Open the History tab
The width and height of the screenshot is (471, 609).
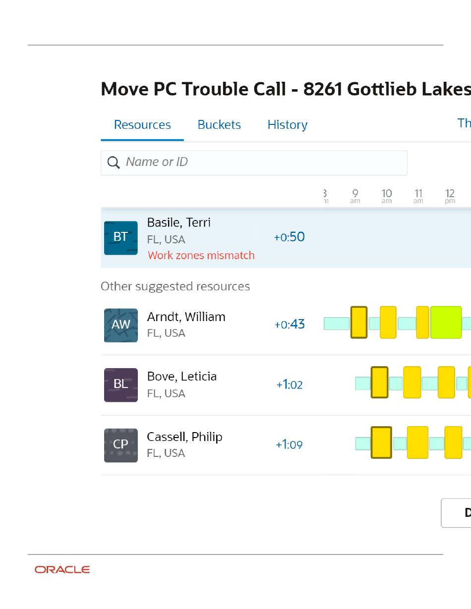(x=288, y=125)
